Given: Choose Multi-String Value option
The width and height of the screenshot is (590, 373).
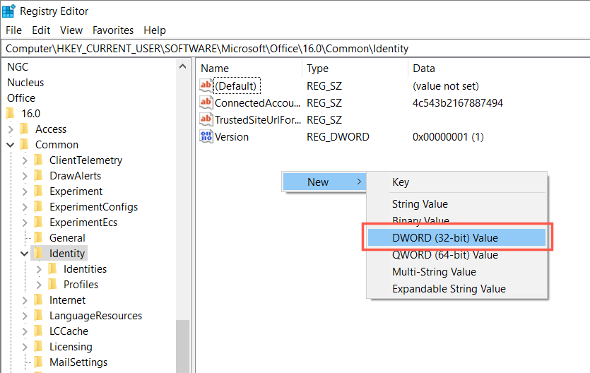Looking at the screenshot, I should point(456,272).
